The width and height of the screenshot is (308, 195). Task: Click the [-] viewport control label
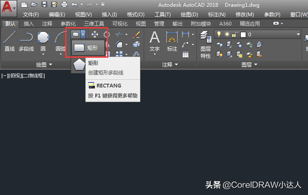point(5,76)
